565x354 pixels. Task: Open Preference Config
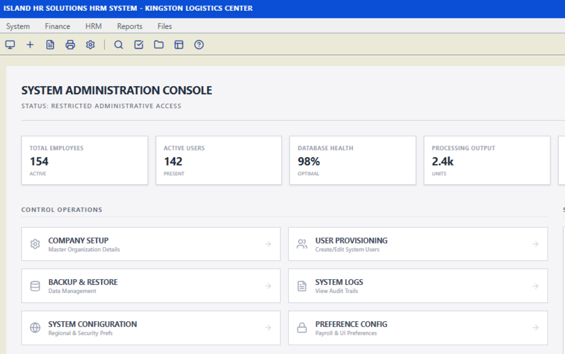(x=418, y=328)
